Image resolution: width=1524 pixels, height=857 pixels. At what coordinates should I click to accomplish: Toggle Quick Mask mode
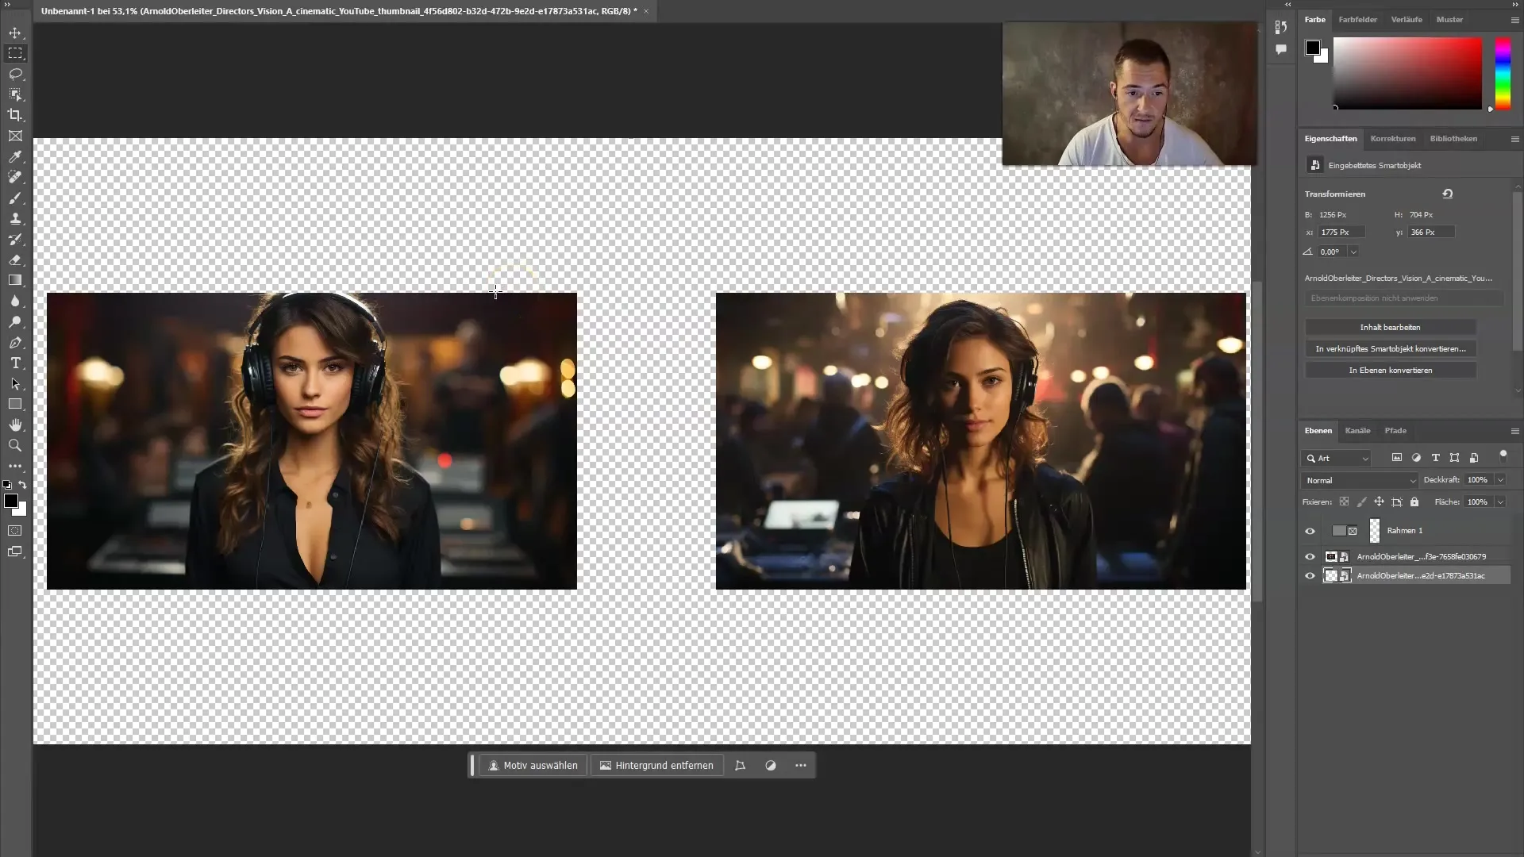15,530
